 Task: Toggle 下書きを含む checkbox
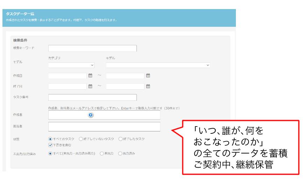point(50,145)
